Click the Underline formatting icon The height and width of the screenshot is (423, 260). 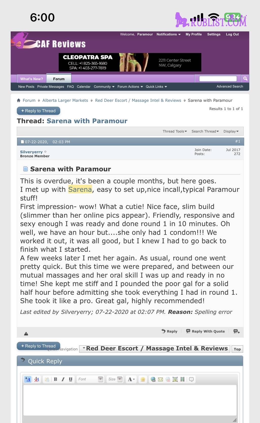[71, 379]
